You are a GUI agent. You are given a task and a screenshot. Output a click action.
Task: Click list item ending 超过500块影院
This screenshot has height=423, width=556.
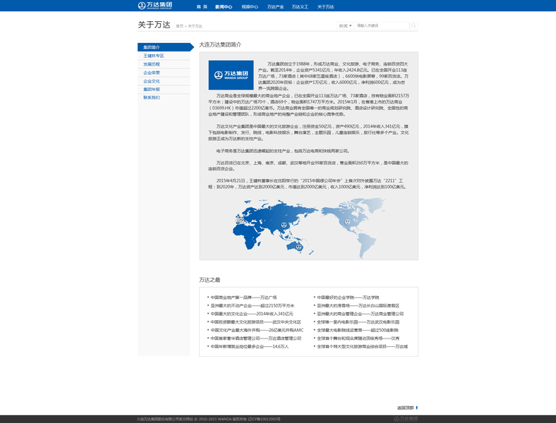pyautogui.click(x=358, y=330)
